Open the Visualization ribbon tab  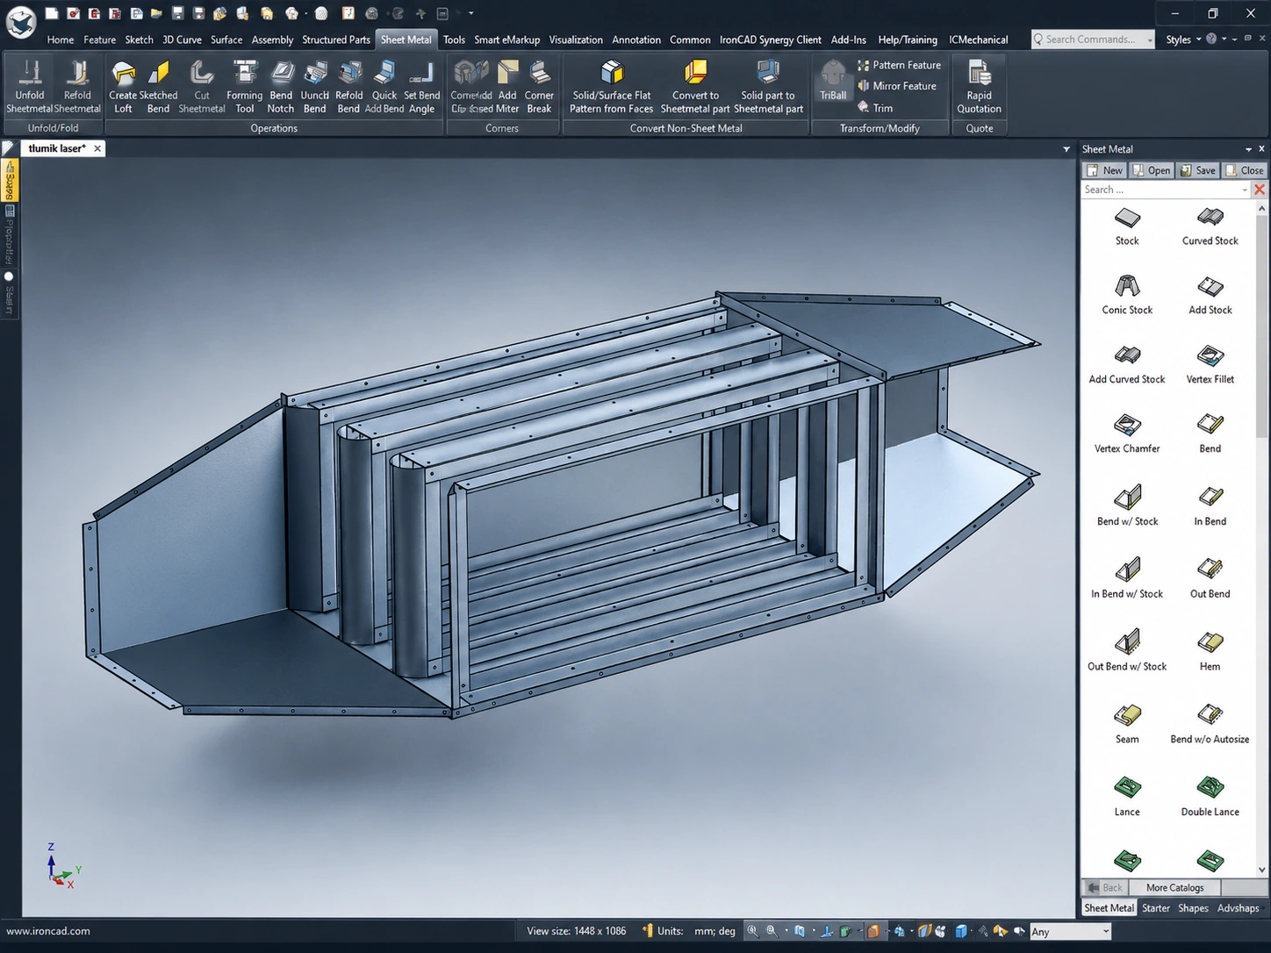[576, 39]
